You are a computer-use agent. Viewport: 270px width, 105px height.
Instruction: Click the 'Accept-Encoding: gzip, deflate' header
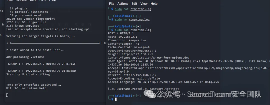[134, 78]
